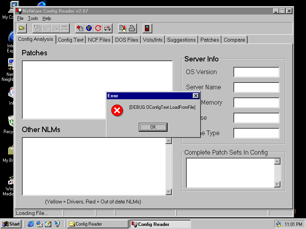
Task: Click the printer toolbar icon
Action: click(x=132, y=28)
